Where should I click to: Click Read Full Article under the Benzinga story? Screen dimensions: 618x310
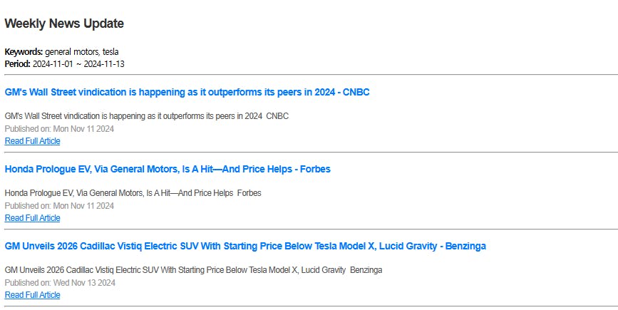pos(32,295)
